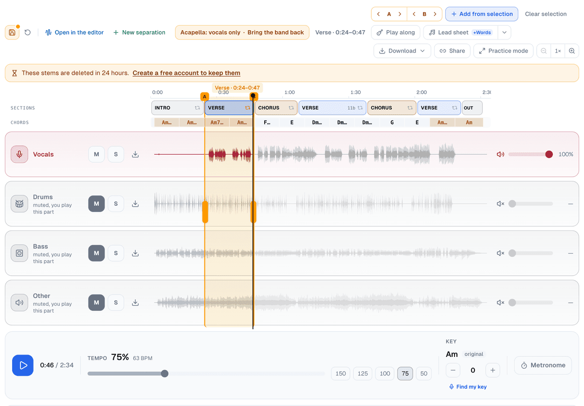Zoom out the waveform timeline

[544, 51]
